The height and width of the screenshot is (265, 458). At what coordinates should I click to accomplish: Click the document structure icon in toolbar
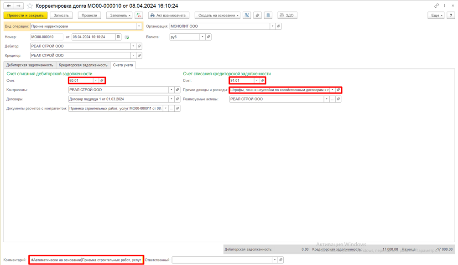coord(247,16)
